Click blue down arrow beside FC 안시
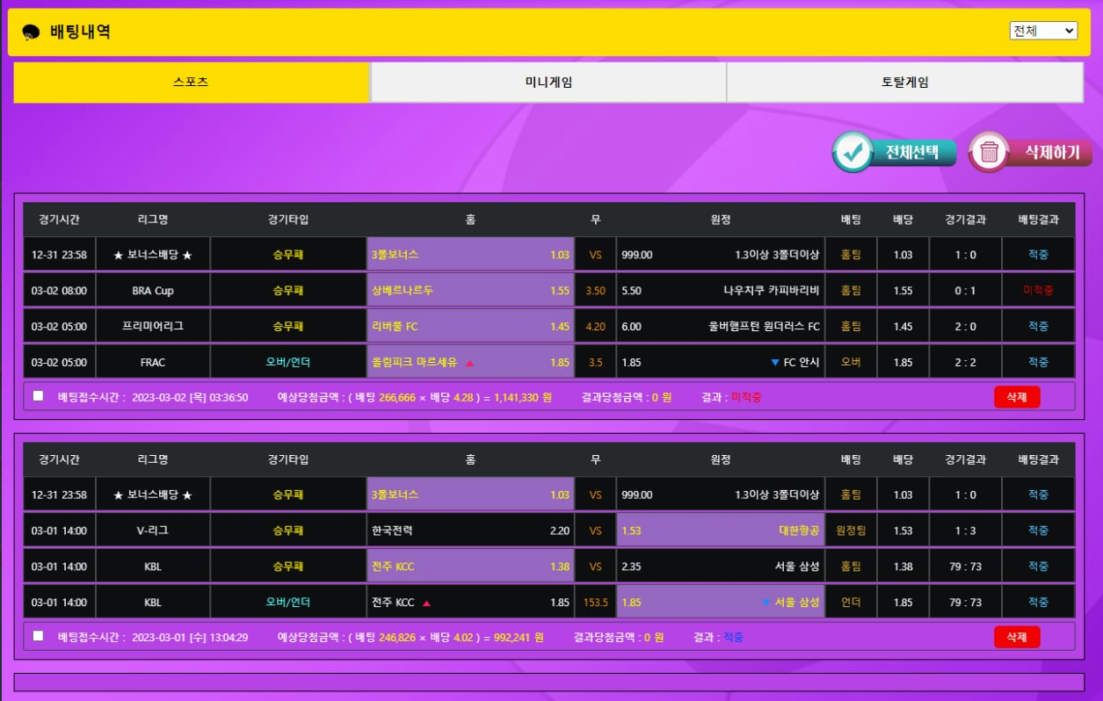Image resolution: width=1103 pixels, height=701 pixels. coord(774,363)
